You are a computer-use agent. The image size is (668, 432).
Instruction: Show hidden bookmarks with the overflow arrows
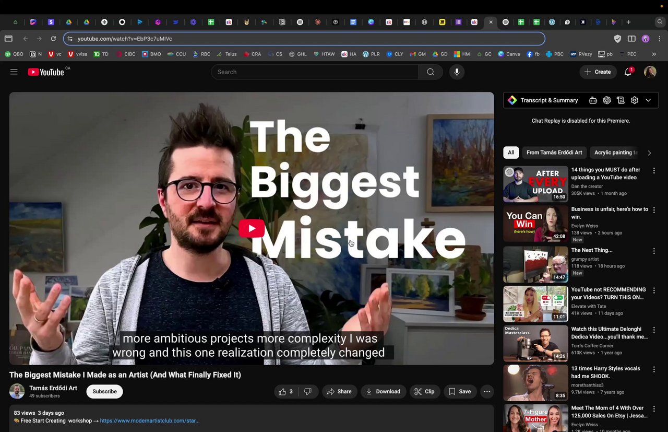(654, 54)
